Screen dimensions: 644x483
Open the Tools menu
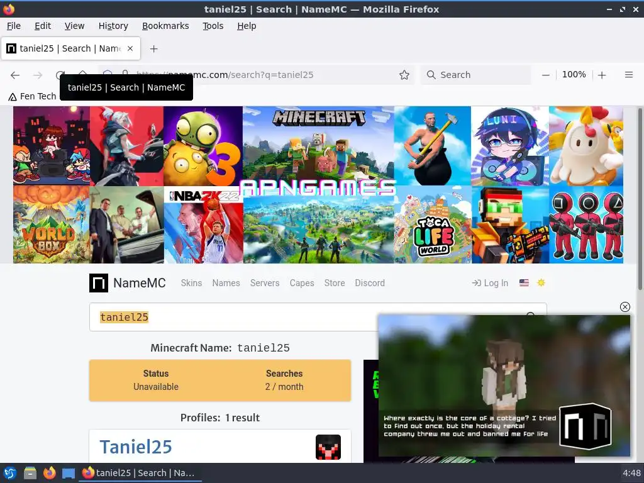click(213, 26)
